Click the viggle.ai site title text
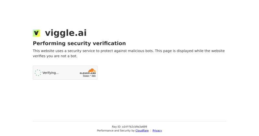 tap(66, 33)
